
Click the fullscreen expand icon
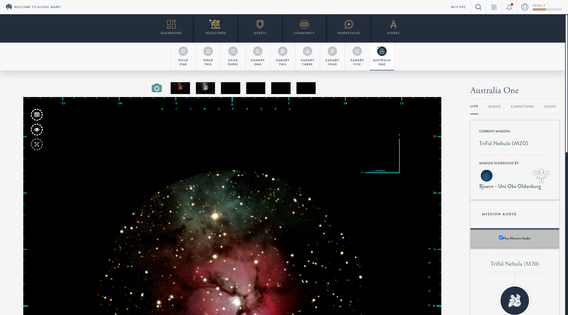pyautogui.click(x=37, y=144)
